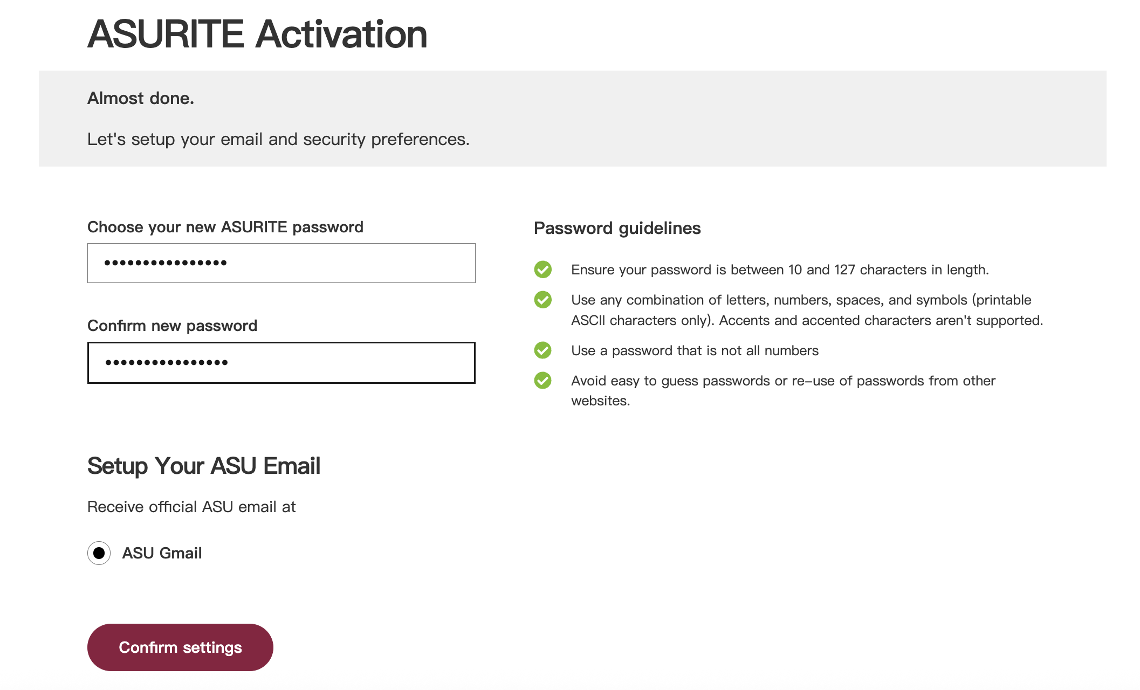Screen dimensions: 1140x690
Task: Click the "ASURITE Activation" page title
Action: (x=257, y=34)
